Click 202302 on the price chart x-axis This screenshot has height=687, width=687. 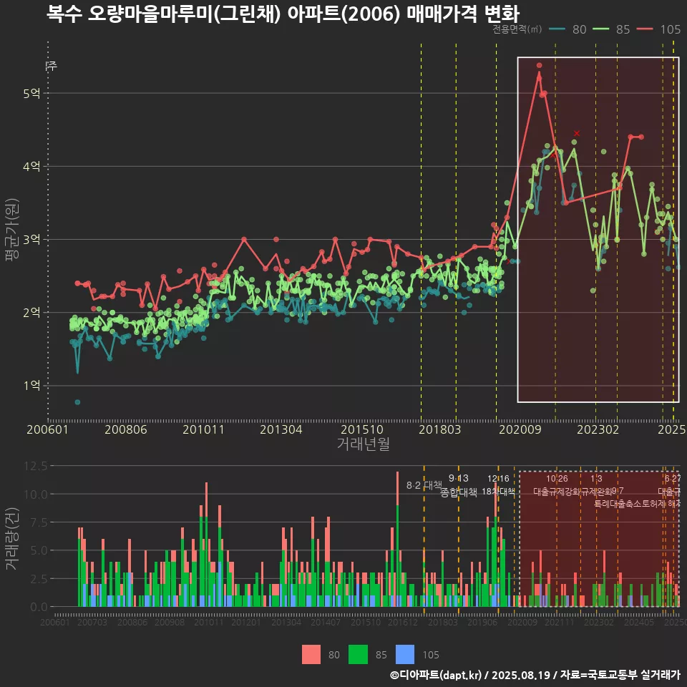click(598, 429)
